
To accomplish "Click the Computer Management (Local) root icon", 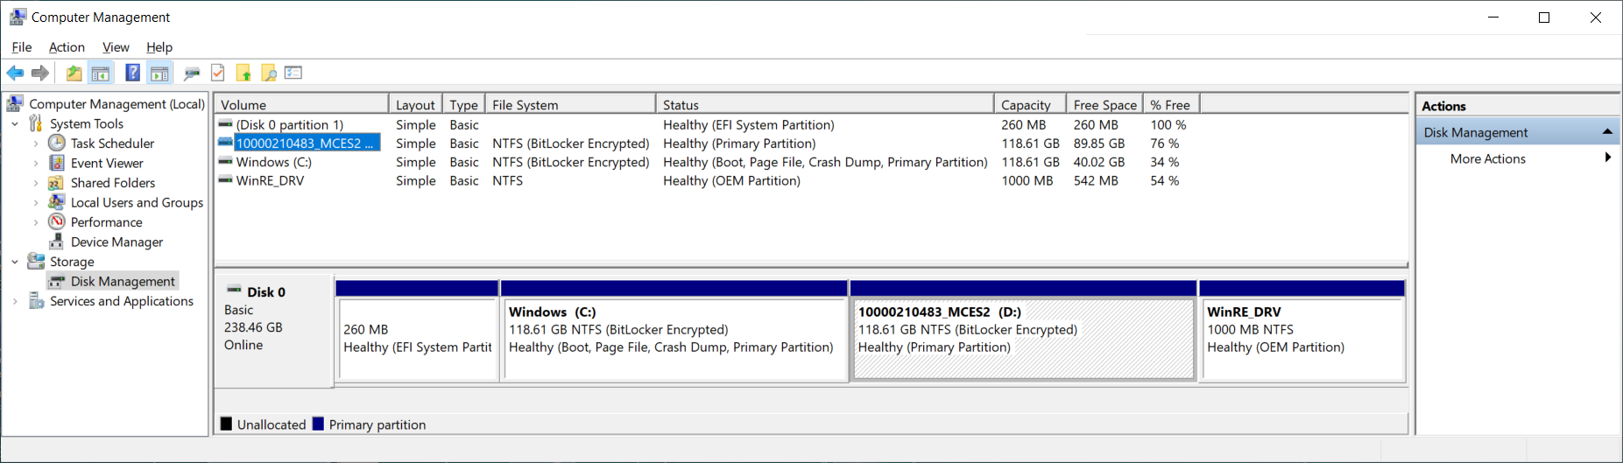I will [x=15, y=103].
